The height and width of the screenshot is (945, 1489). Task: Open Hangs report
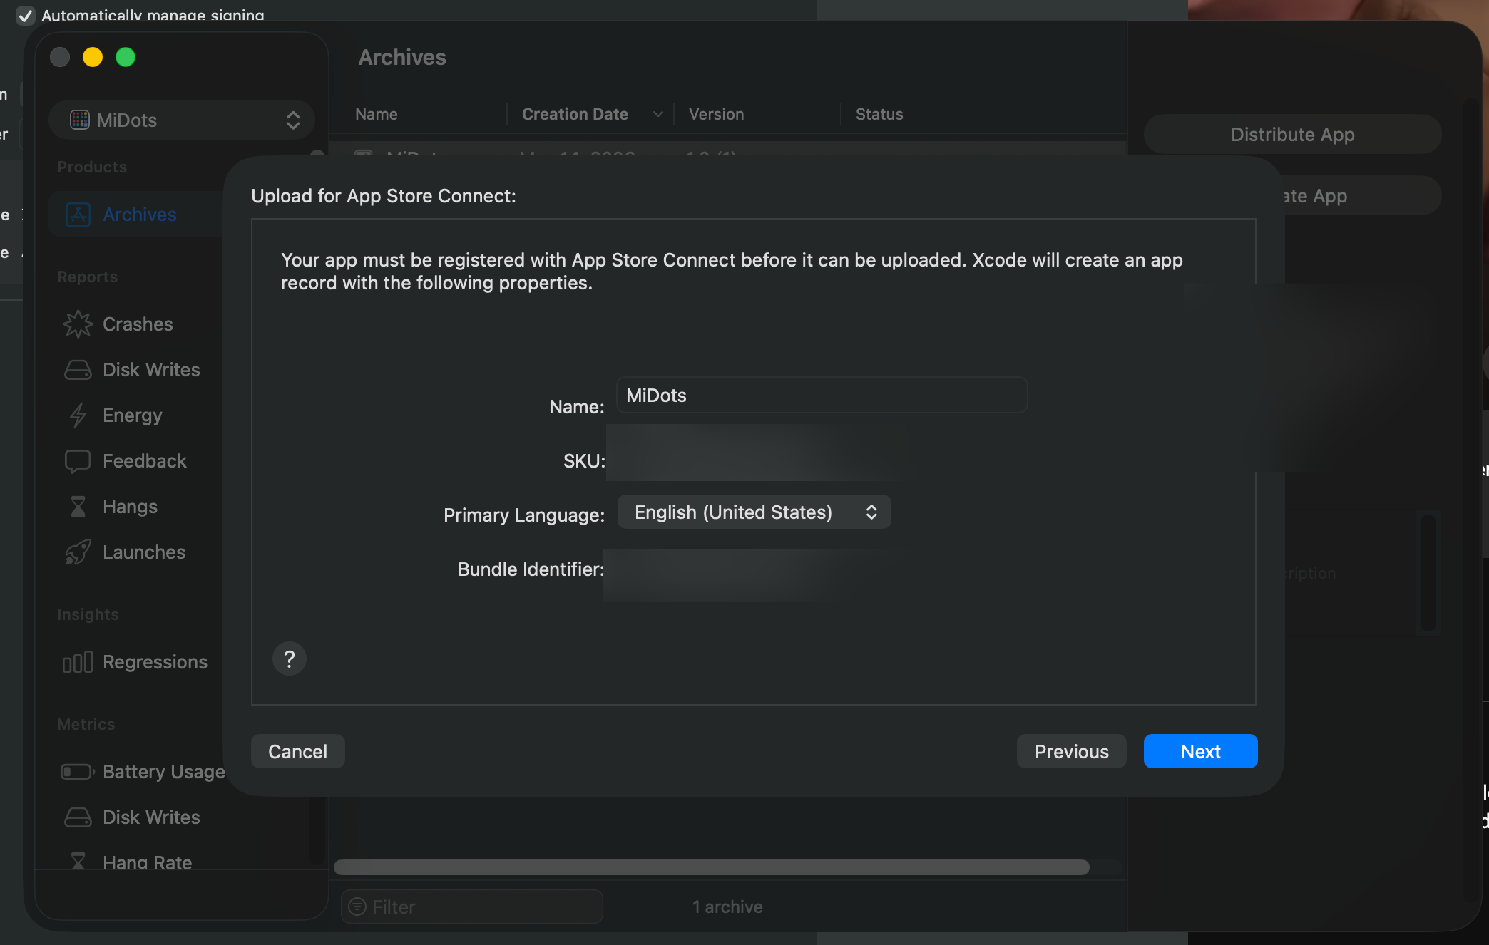(x=130, y=506)
